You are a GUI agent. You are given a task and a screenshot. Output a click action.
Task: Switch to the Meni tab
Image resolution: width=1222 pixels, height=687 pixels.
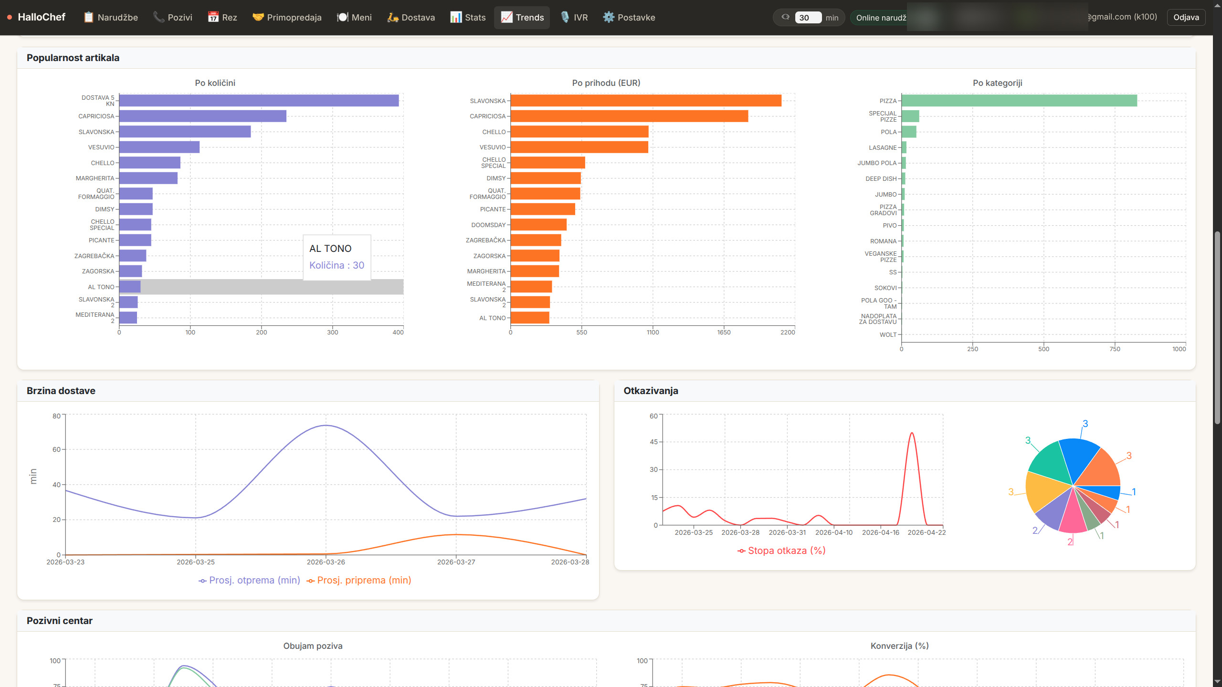[354, 17]
